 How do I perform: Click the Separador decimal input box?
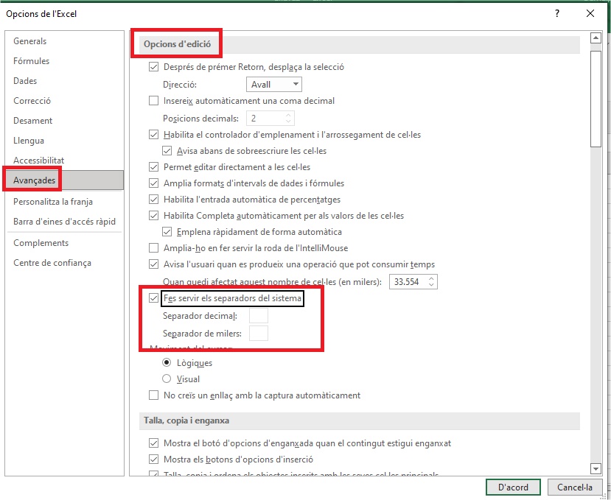[259, 315]
